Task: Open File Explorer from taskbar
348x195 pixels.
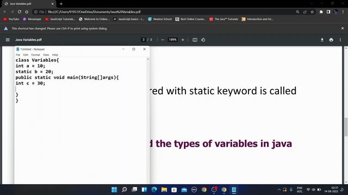Action: tap(164, 190)
